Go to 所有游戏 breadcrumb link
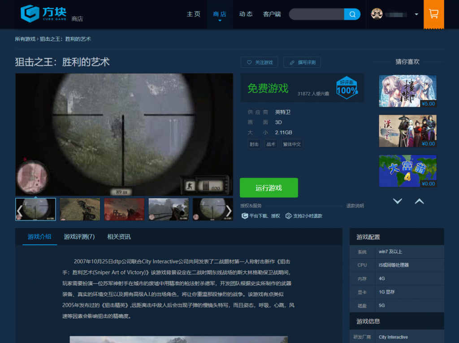This screenshot has width=459, height=343. tap(25, 39)
